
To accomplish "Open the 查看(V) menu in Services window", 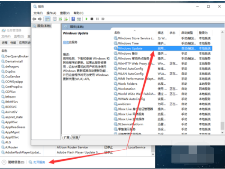I will pyautogui.click(x=65, y=13).
